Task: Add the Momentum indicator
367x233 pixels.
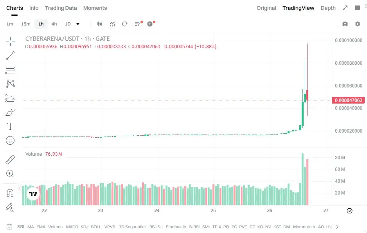Action: coord(304,227)
